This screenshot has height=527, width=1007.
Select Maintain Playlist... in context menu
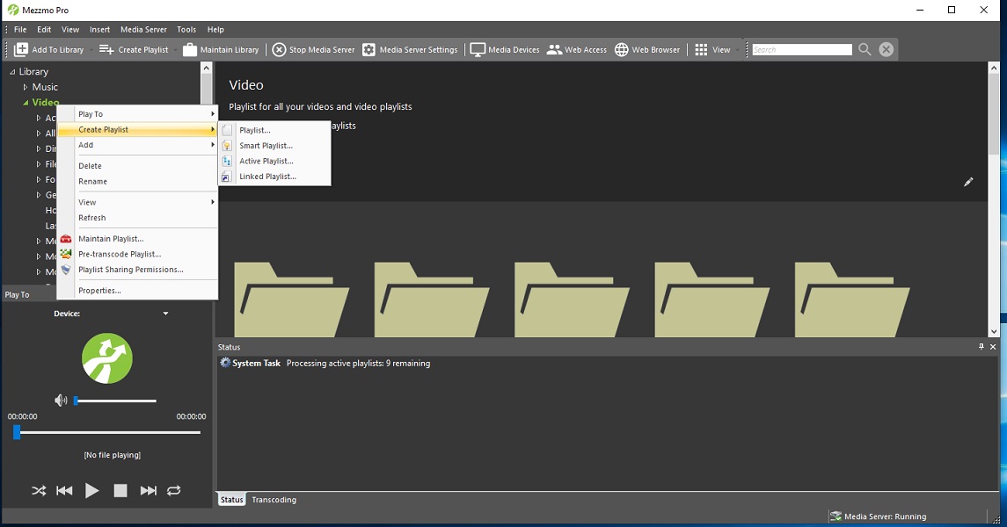[137, 239]
